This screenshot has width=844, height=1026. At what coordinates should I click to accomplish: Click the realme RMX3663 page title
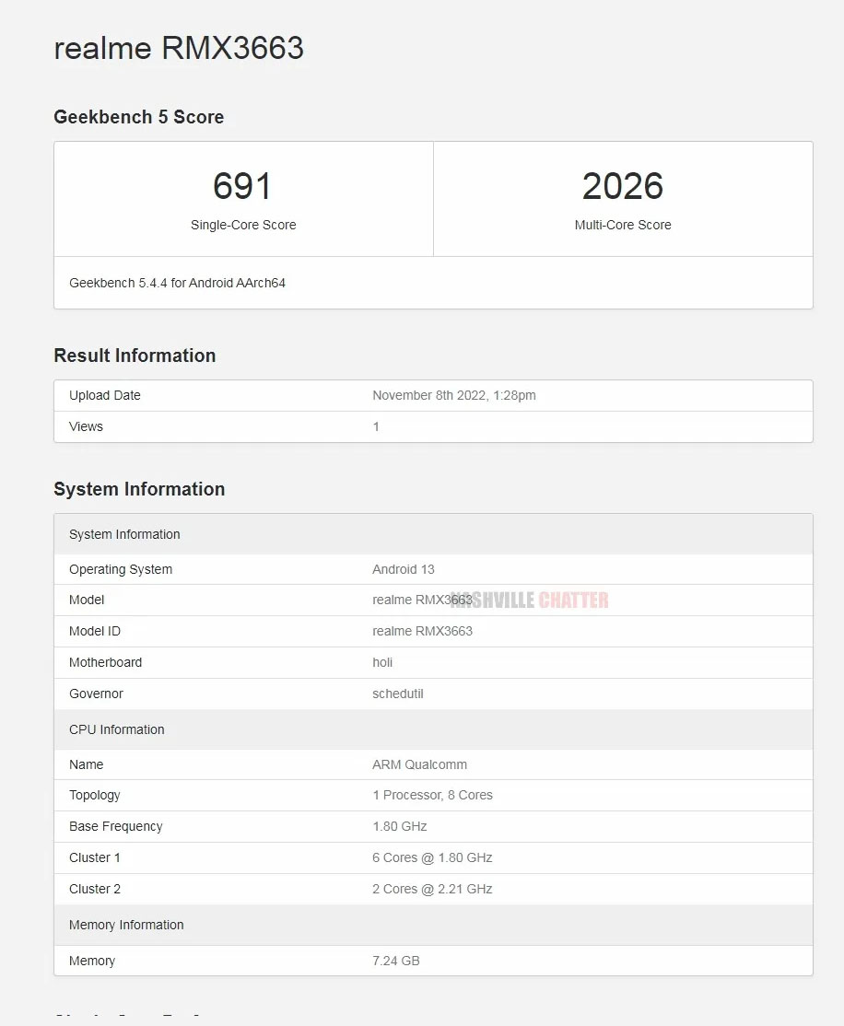tap(179, 48)
